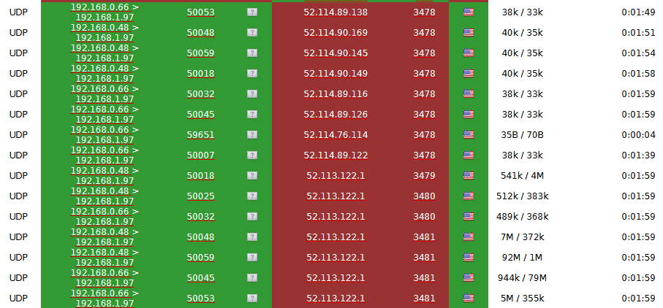Click 192.168.1.97 in the 50007 port row
Image resolution: width=663 pixels, height=308 pixels.
[x=105, y=161]
